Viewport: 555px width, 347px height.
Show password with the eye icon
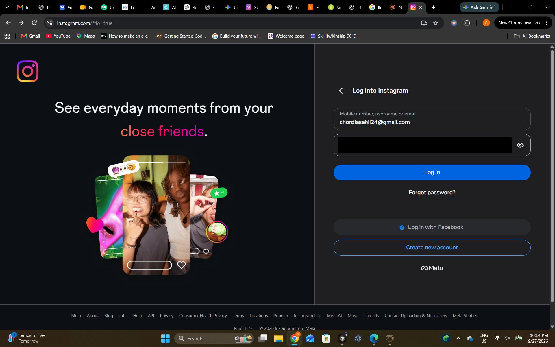pyautogui.click(x=520, y=145)
